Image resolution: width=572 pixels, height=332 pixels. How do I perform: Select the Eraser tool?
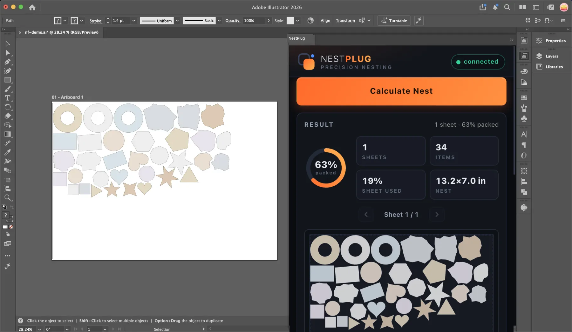8,116
